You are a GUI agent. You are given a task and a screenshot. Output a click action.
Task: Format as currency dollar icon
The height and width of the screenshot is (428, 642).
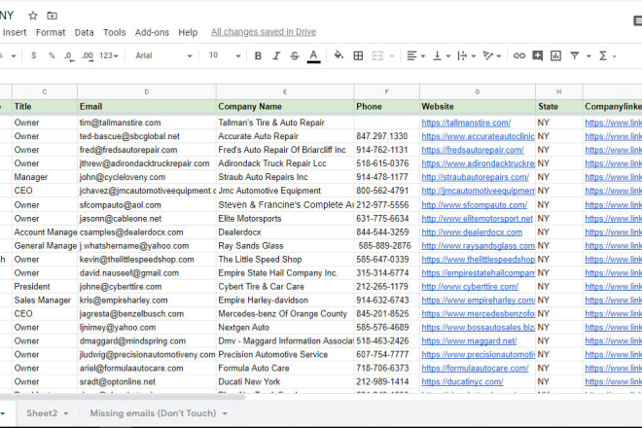[34, 55]
